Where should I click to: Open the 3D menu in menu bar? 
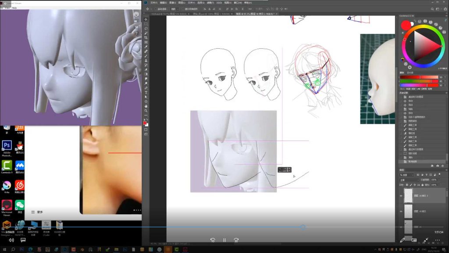pos(219,3)
